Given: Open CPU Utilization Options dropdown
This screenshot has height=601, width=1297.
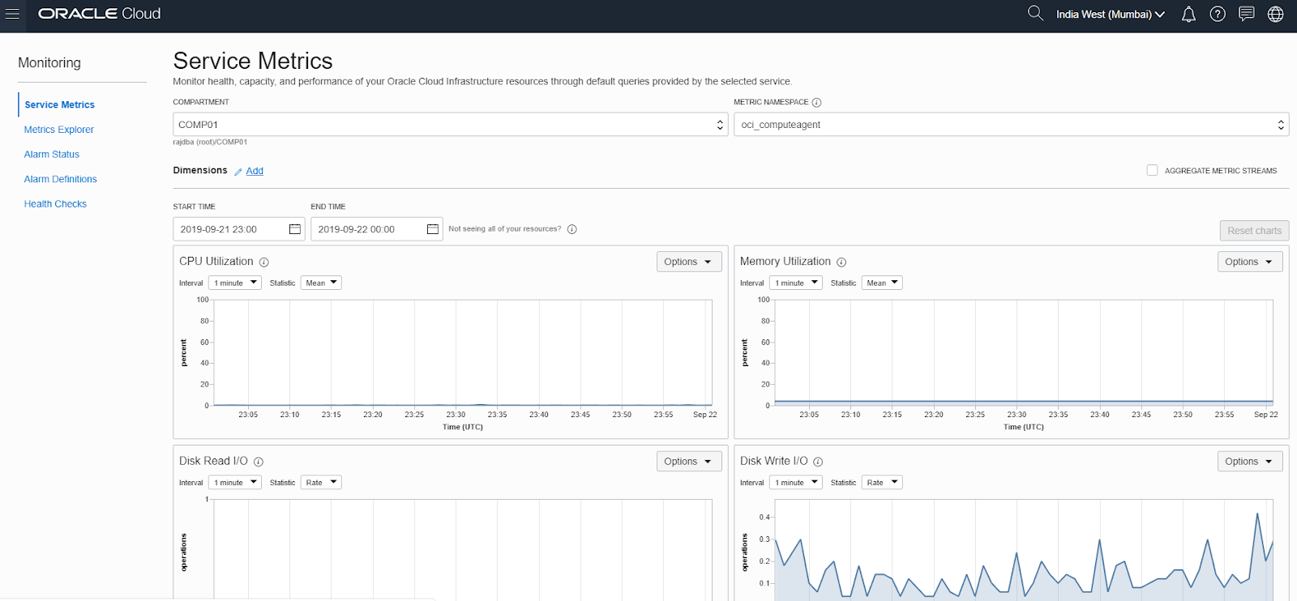Looking at the screenshot, I should pyautogui.click(x=689, y=262).
